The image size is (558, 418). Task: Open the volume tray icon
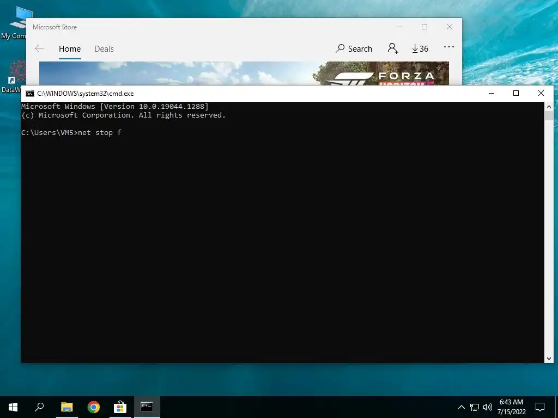pos(488,407)
